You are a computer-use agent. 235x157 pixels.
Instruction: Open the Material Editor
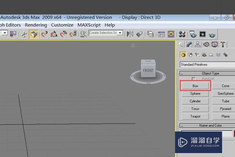point(182,34)
